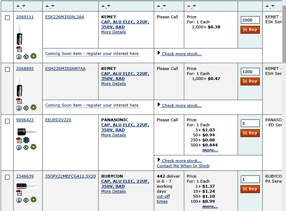Open the cut-off times link
Viewport: 286px width, 211px height.
coord(163,199)
